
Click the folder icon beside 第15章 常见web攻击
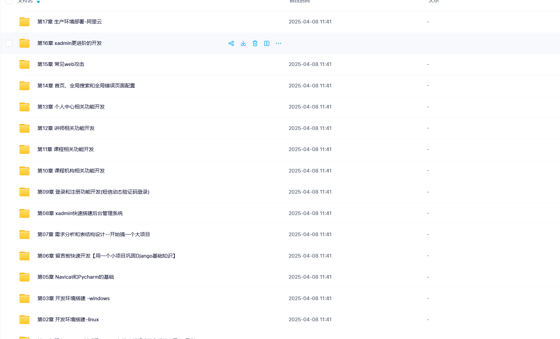pos(24,64)
